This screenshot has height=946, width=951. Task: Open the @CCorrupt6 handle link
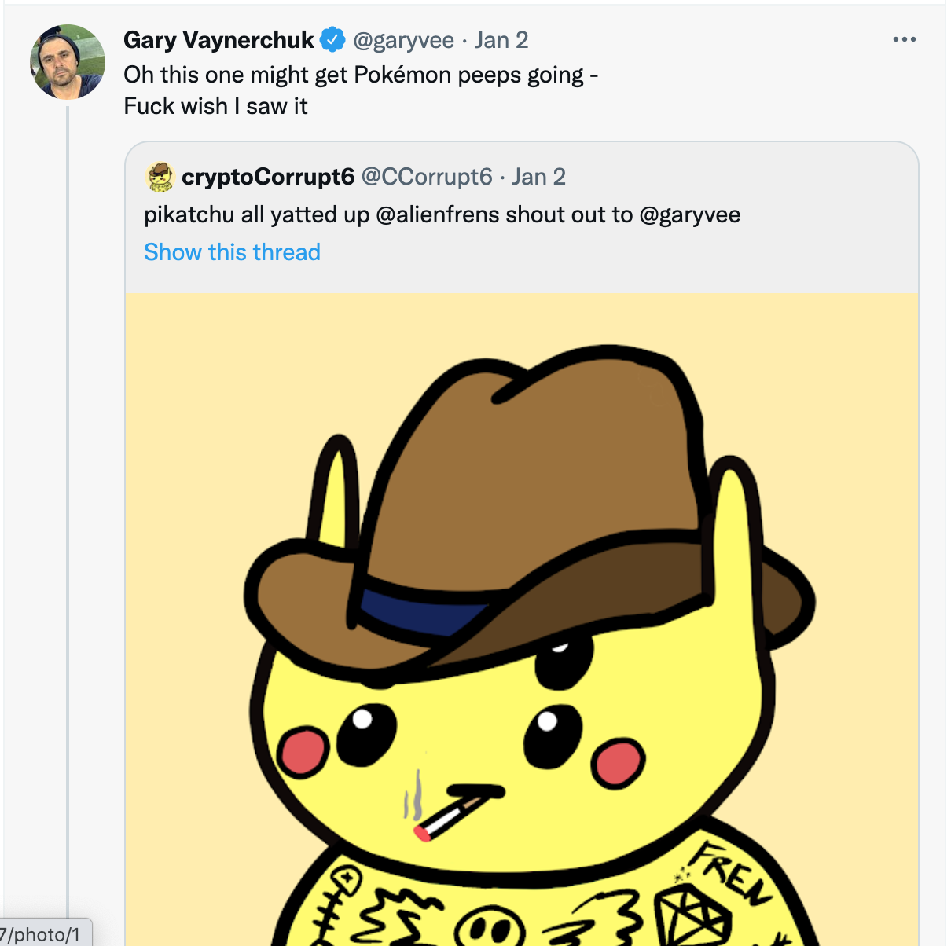(x=426, y=177)
